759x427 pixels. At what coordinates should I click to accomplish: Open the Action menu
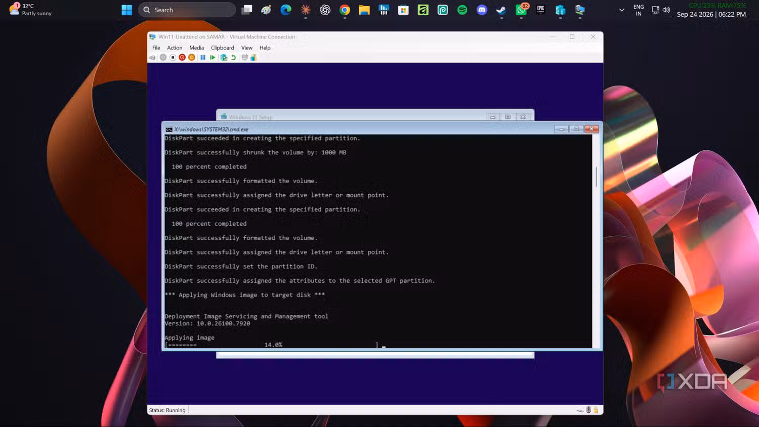coord(175,48)
